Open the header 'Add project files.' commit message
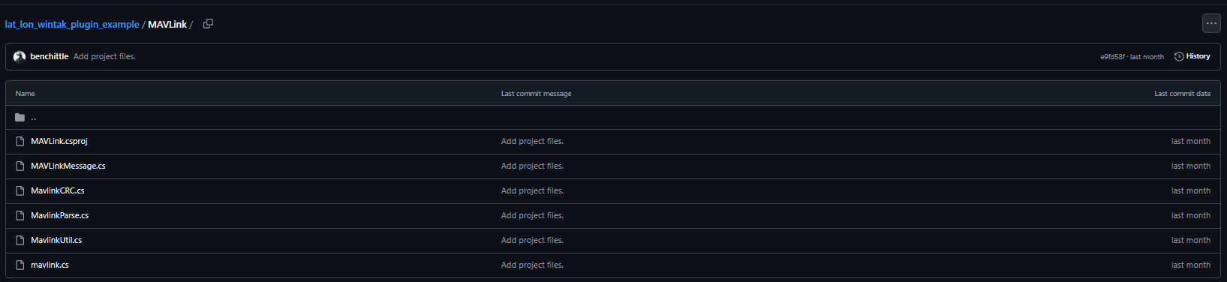This screenshot has width=1227, height=282. coord(104,56)
